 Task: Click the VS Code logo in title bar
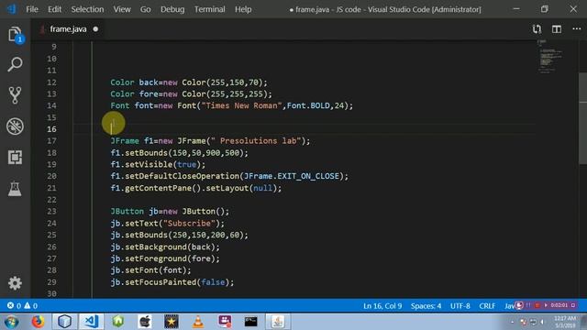12,9
